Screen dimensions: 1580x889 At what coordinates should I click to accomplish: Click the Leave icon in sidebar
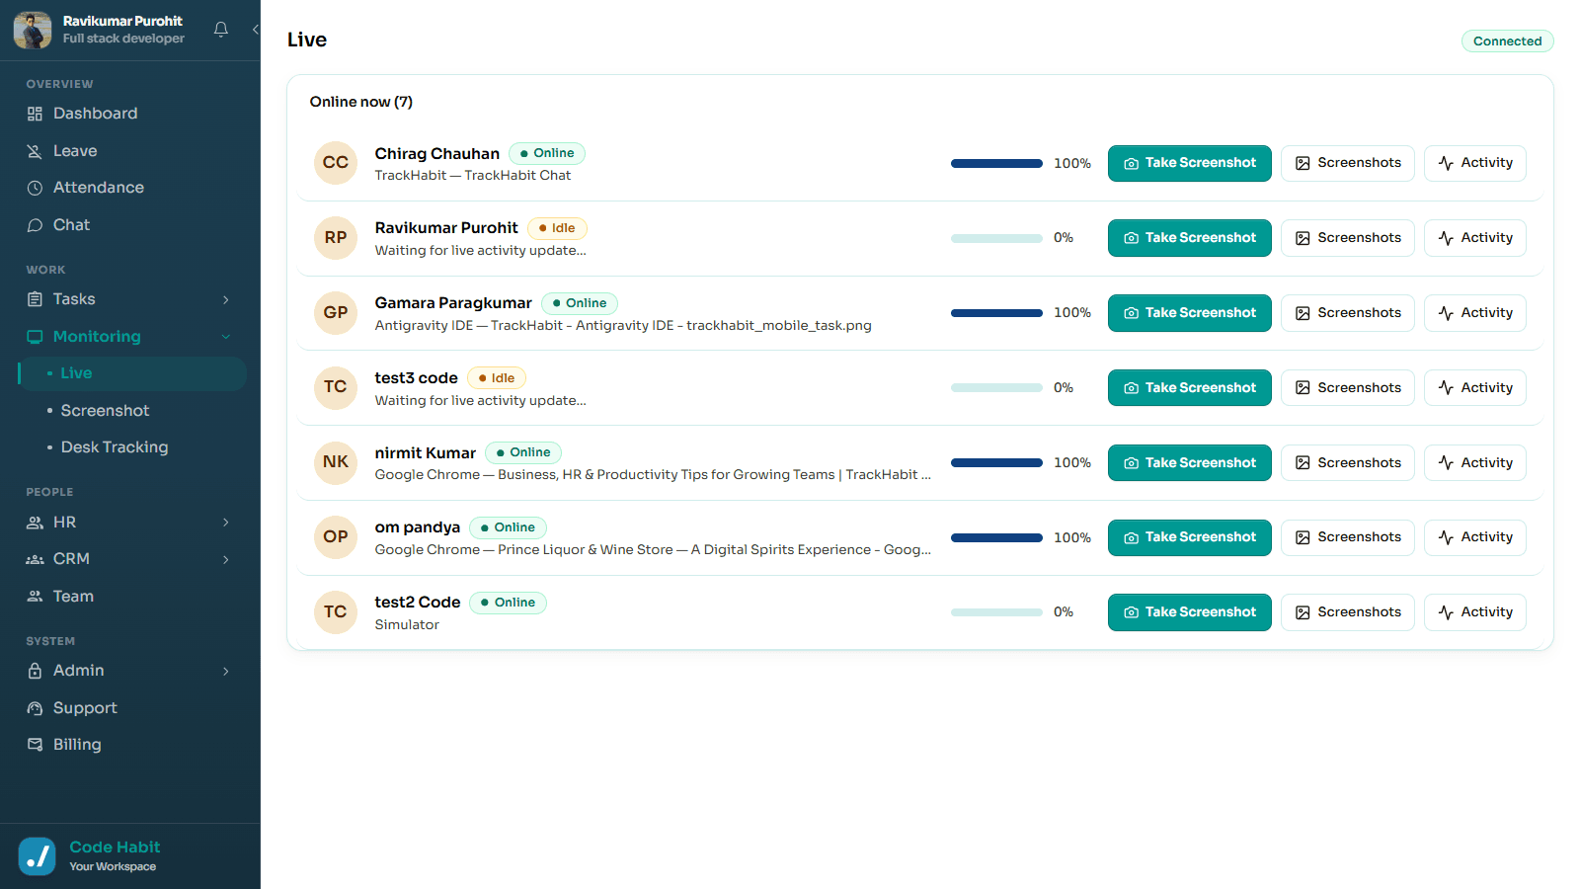(x=35, y=151)
